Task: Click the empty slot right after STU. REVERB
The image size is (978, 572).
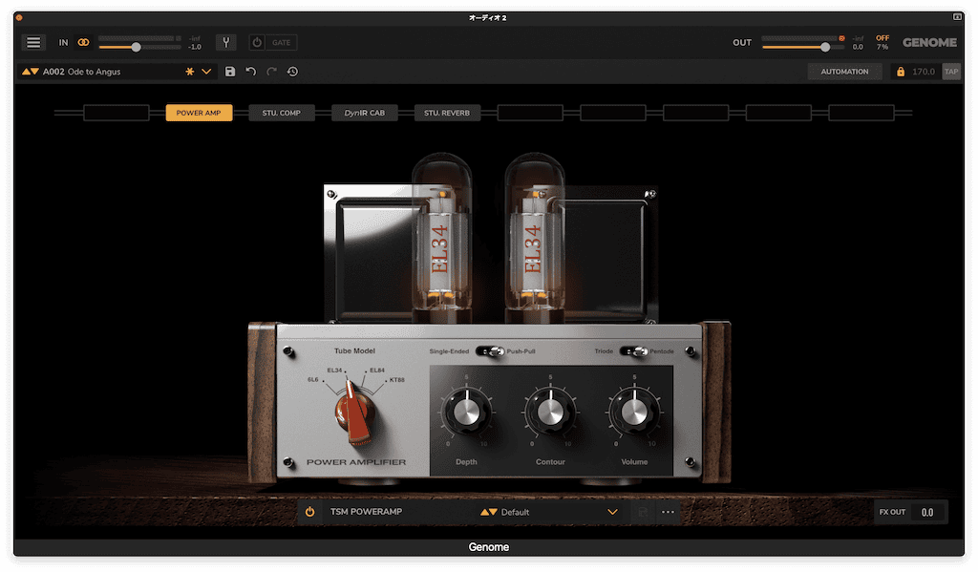Action: pyautogui.click(x=530, y=113)
